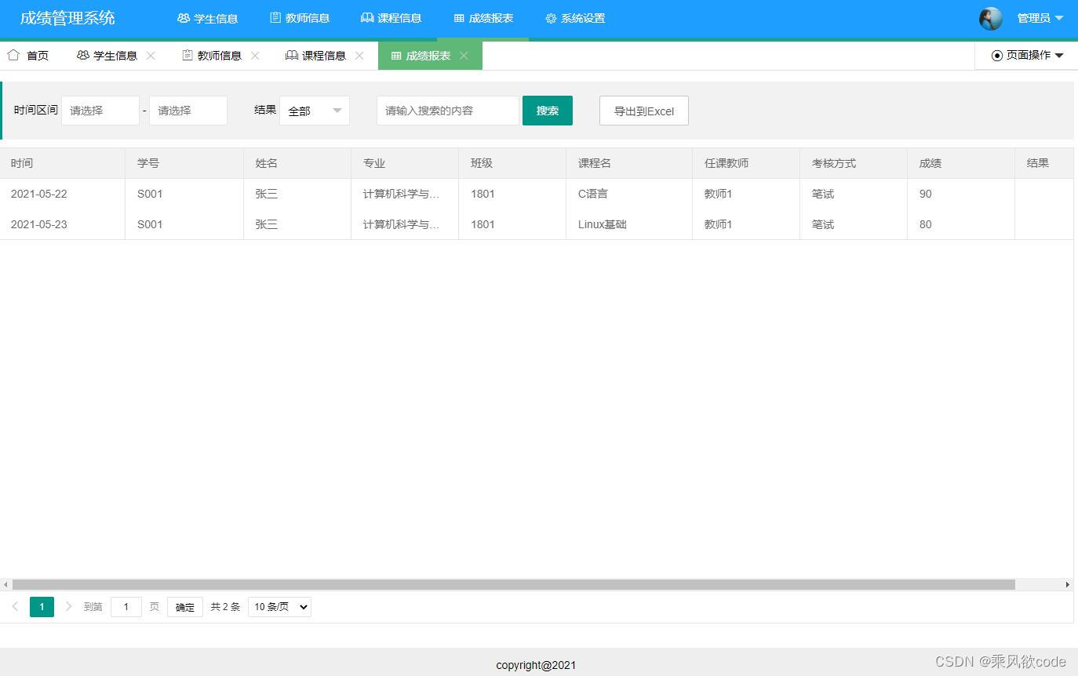Switch to the 首页 tab
Image resolution: width=1078 pixels, height=676 pixels.
(x=37, y=55)
